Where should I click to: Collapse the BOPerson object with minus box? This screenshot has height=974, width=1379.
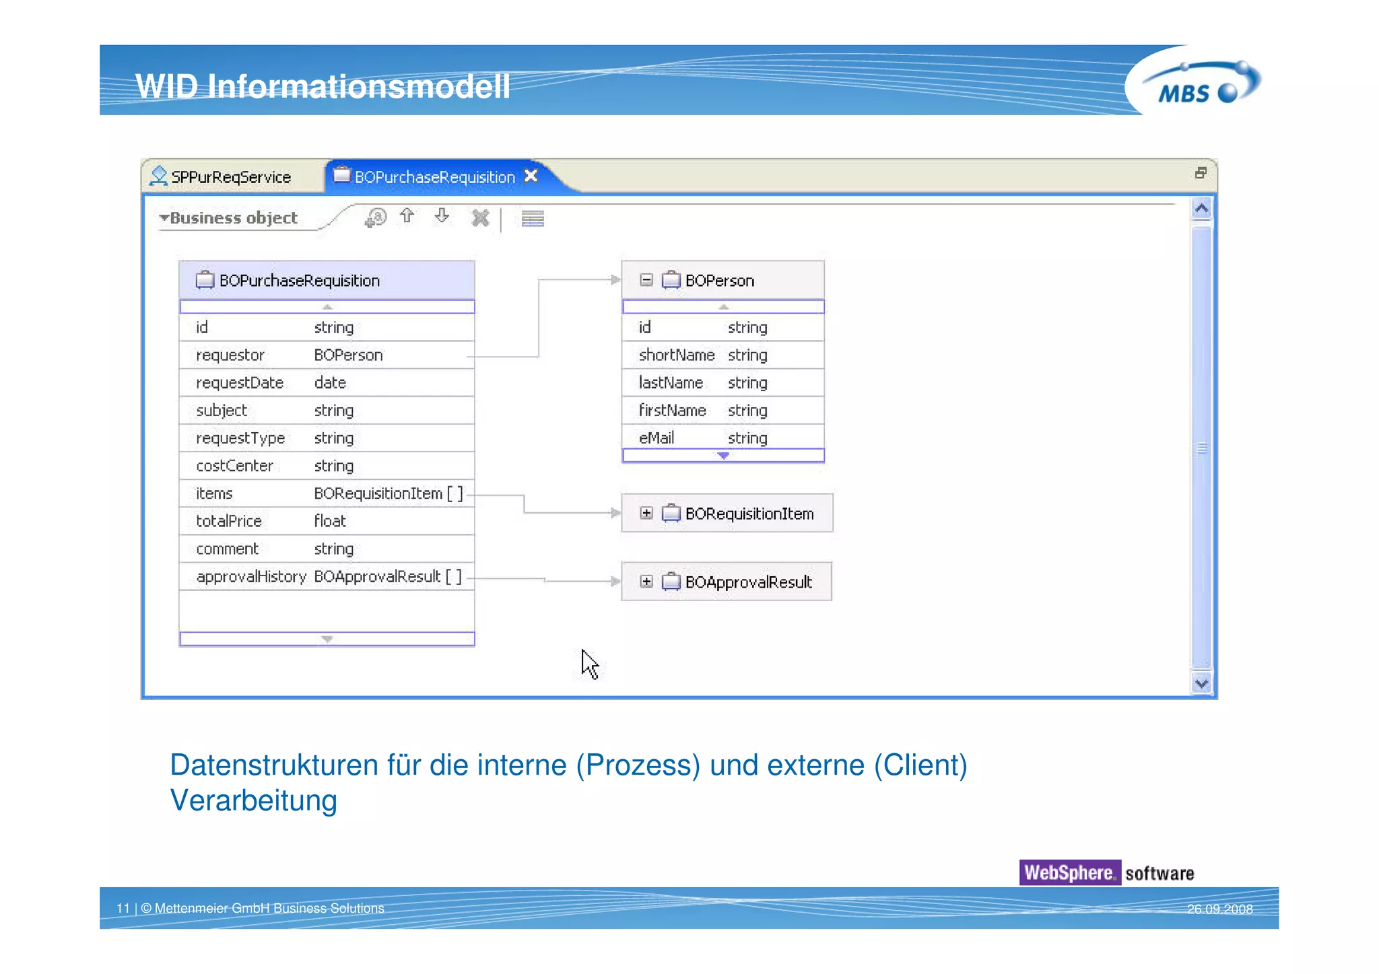pyautogui.click(x=646, y=279)
